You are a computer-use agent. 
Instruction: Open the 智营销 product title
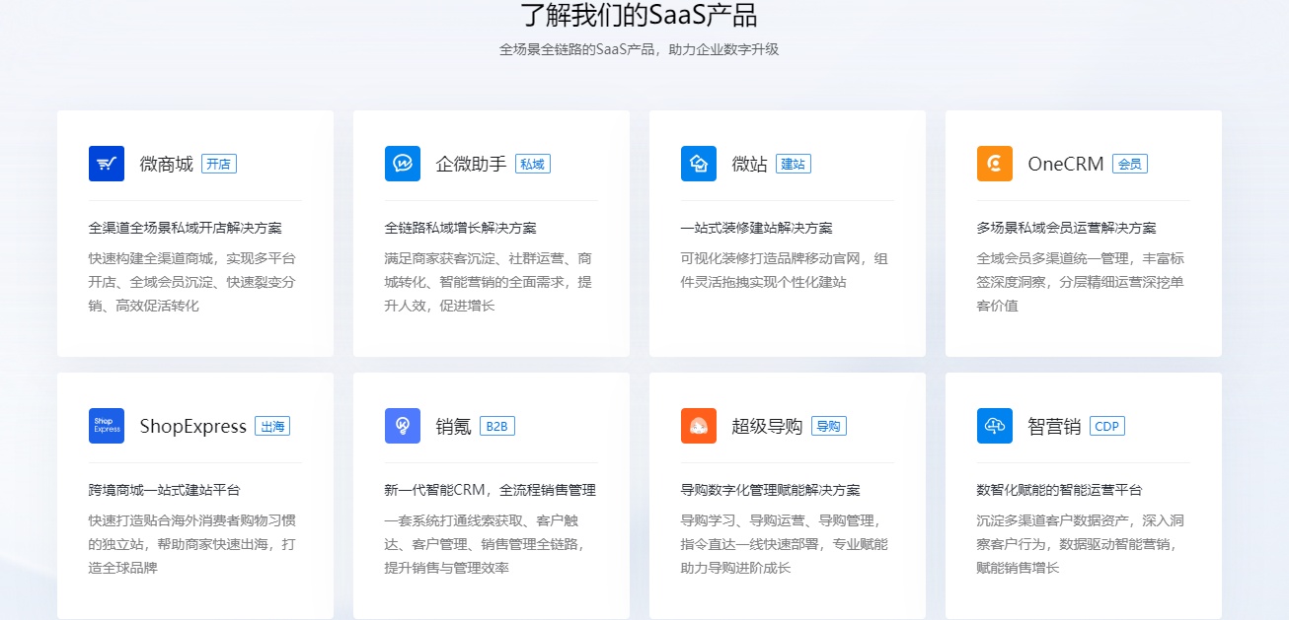[x=1055, y=426]
